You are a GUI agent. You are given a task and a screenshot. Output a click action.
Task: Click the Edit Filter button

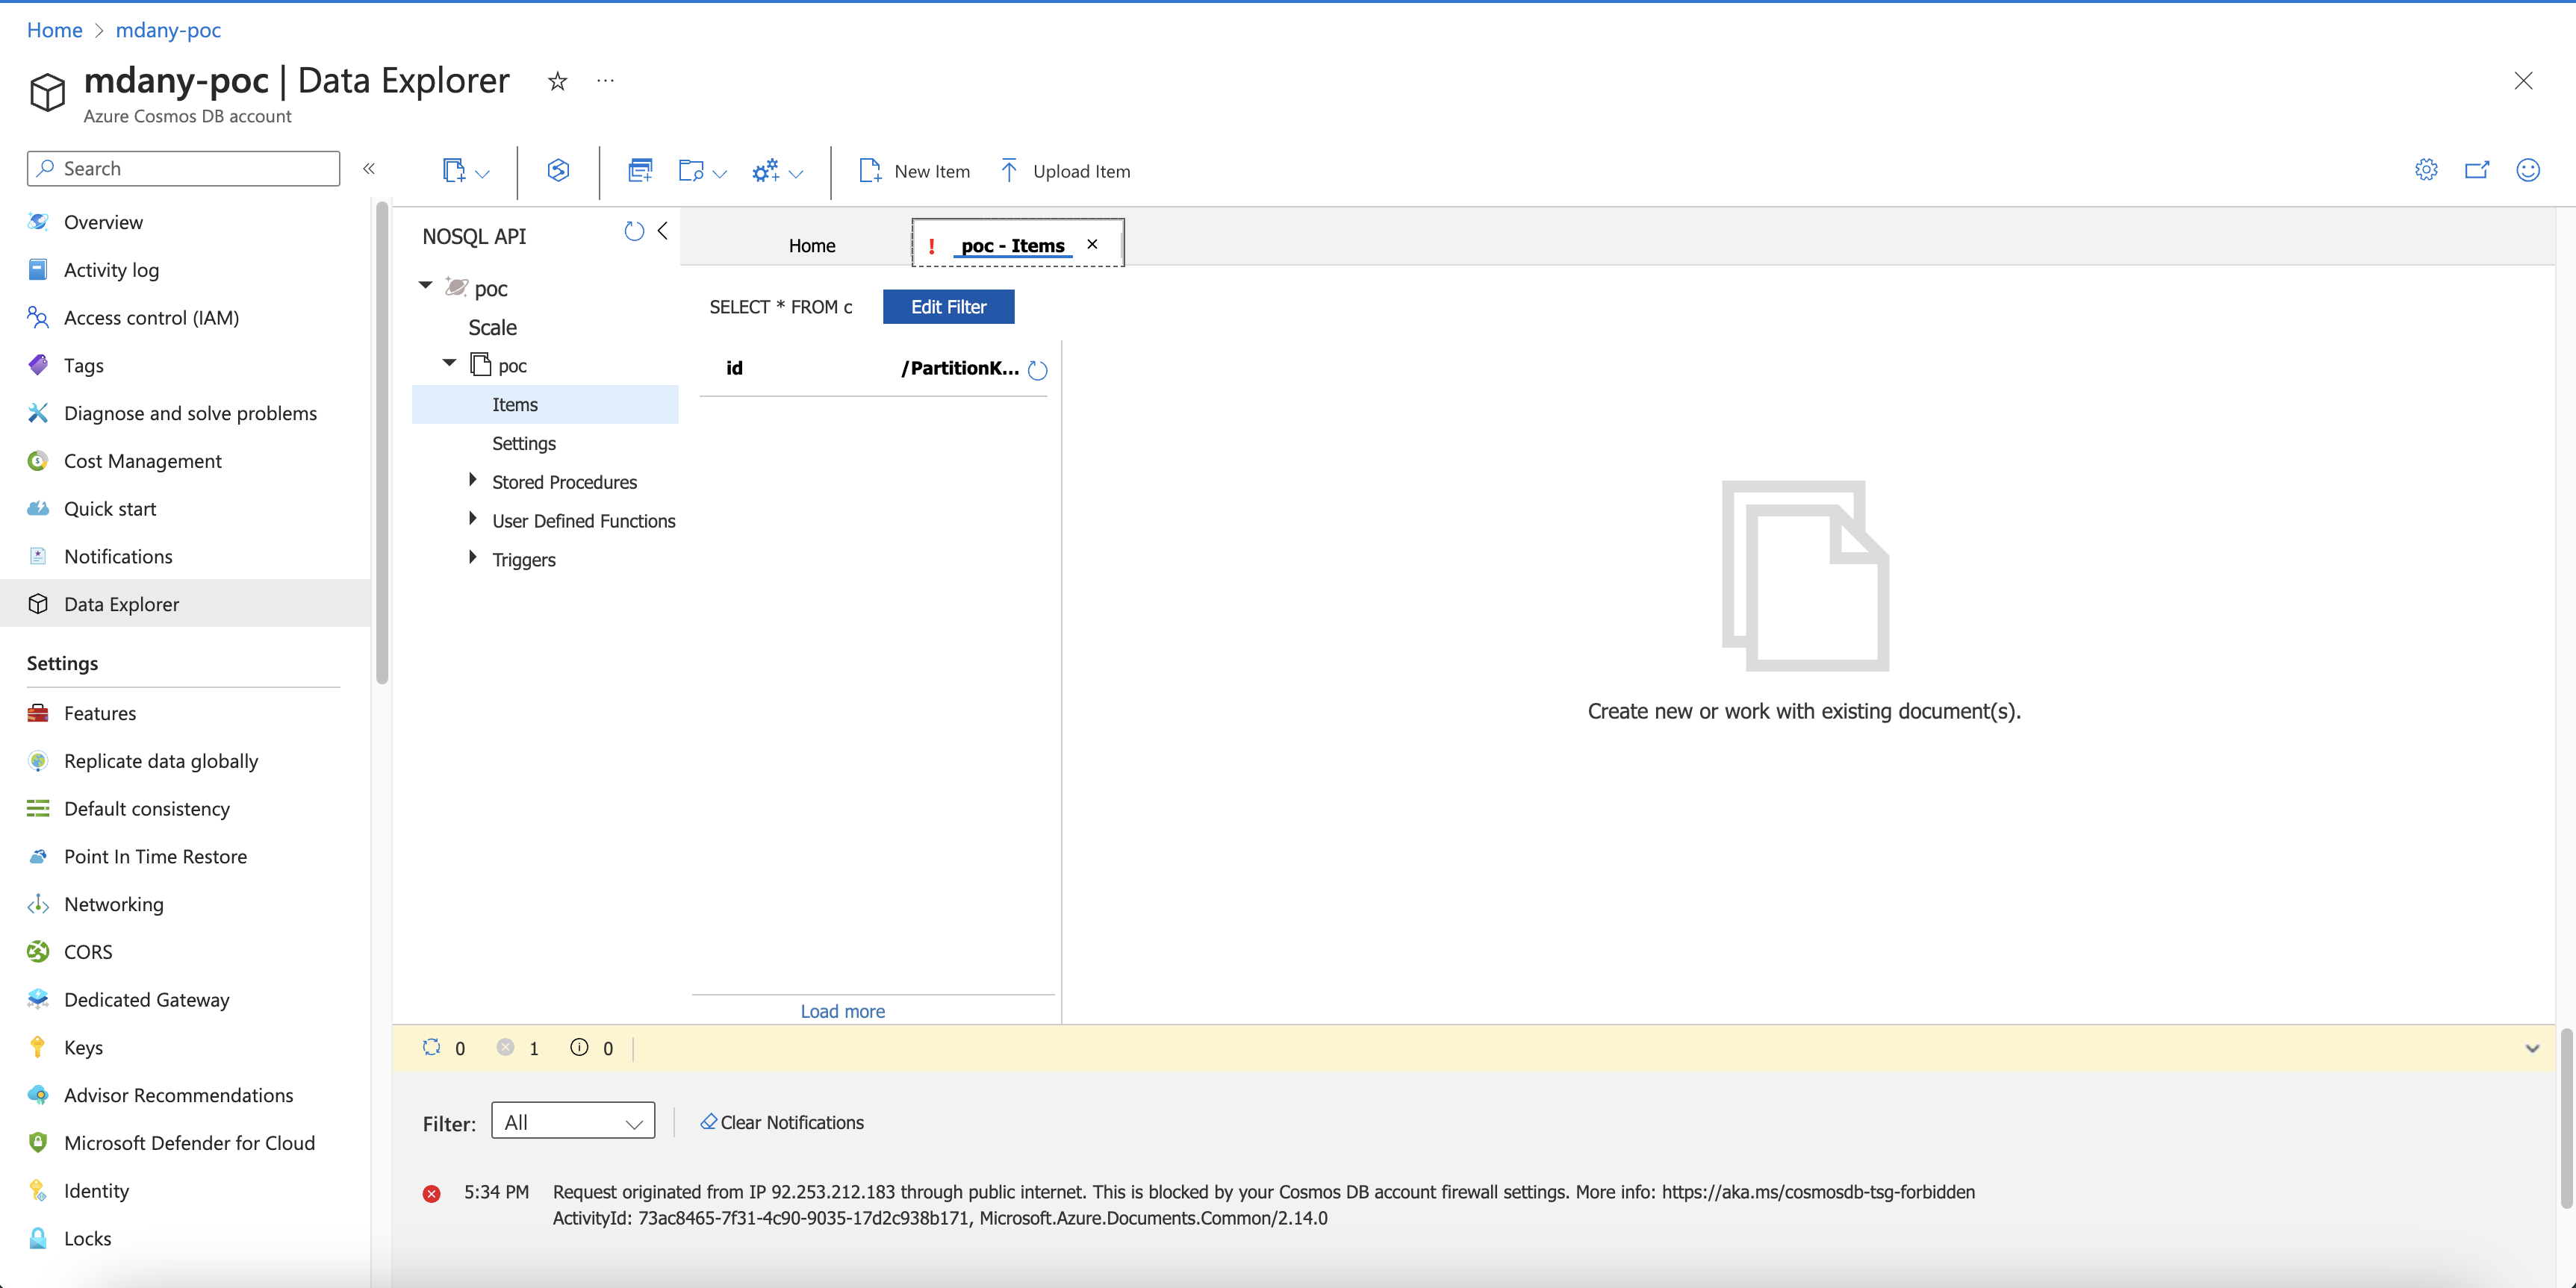pyautogui.click(x=948, y=307)
